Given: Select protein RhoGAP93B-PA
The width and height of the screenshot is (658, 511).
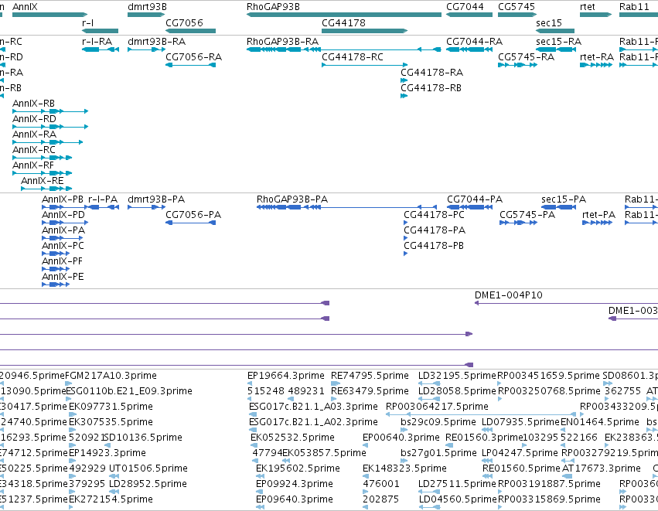Looking at the screenshot, I should pyautogui.click(x=346, y=207).
